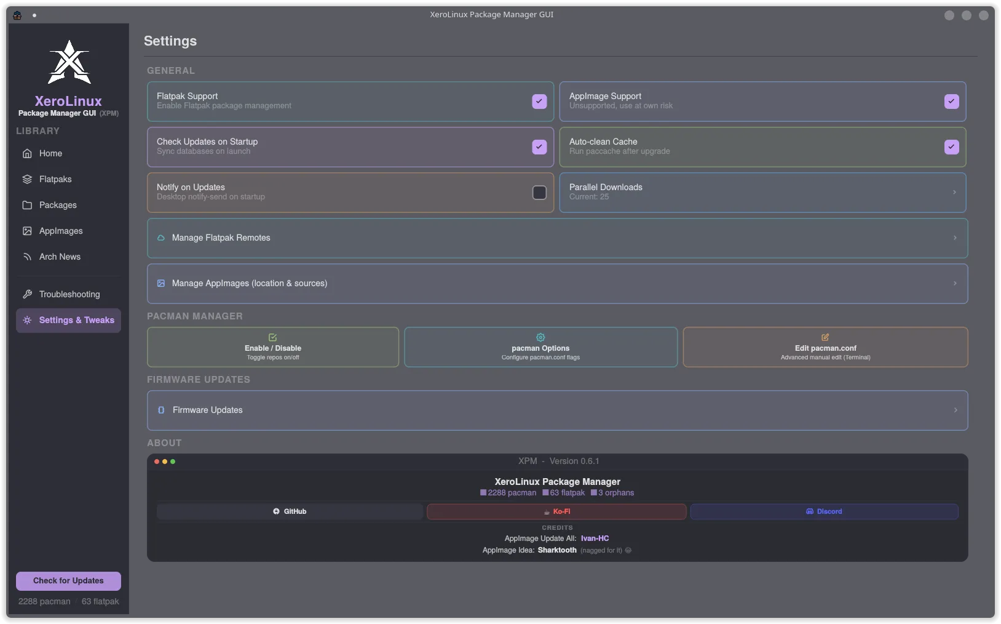Viewport: 1001px width, 624px height.
Task: Open the GitHub link button
Action: coord(290,511)
